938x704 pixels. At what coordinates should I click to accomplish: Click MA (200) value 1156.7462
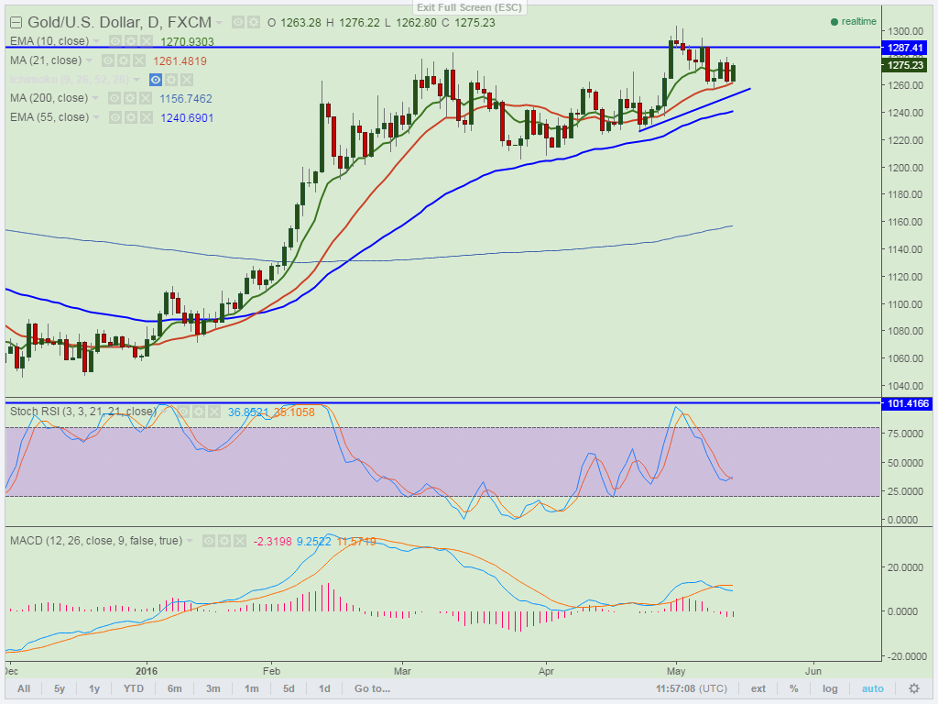(x=186, y=99)
